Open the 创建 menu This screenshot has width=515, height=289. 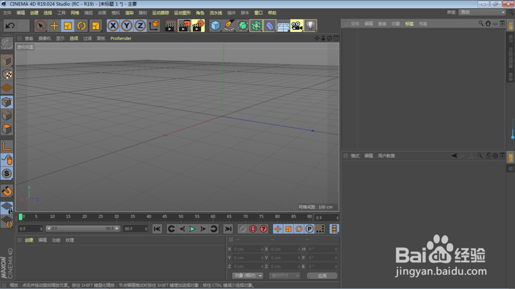34,13
